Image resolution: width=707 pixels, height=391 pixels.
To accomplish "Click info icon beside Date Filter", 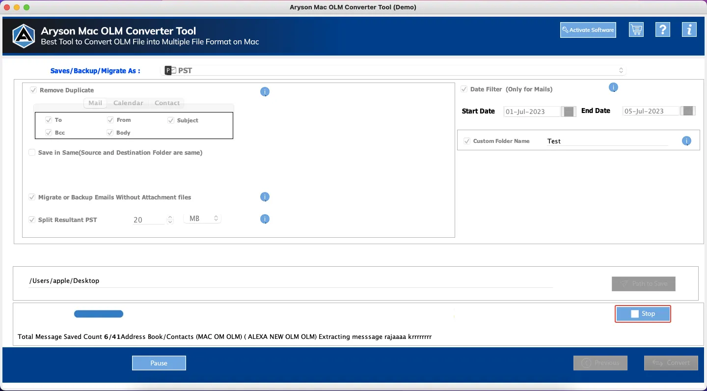I will (613, 87).
